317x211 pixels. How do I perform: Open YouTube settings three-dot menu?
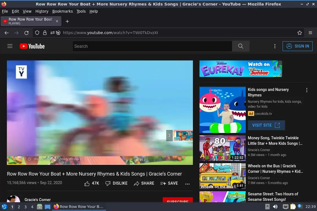click(275, 46)
